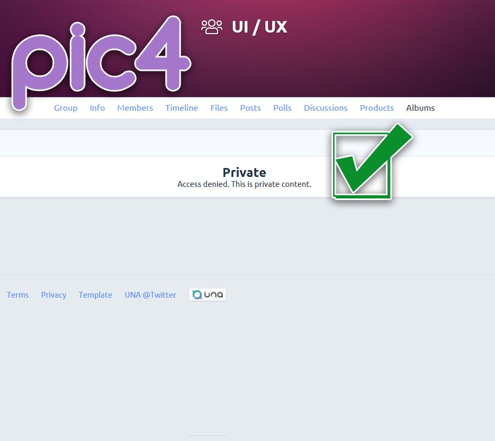Click the UNA logo badge in footer
The height and width of the screenshot is (441, 495).
[x=208, y=295]
